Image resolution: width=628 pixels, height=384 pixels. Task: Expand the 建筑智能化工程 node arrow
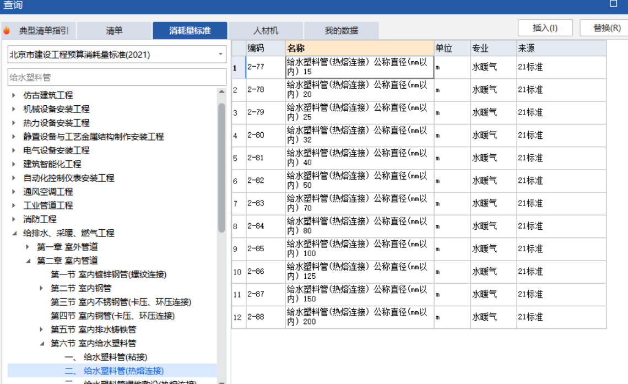(14, 164)
